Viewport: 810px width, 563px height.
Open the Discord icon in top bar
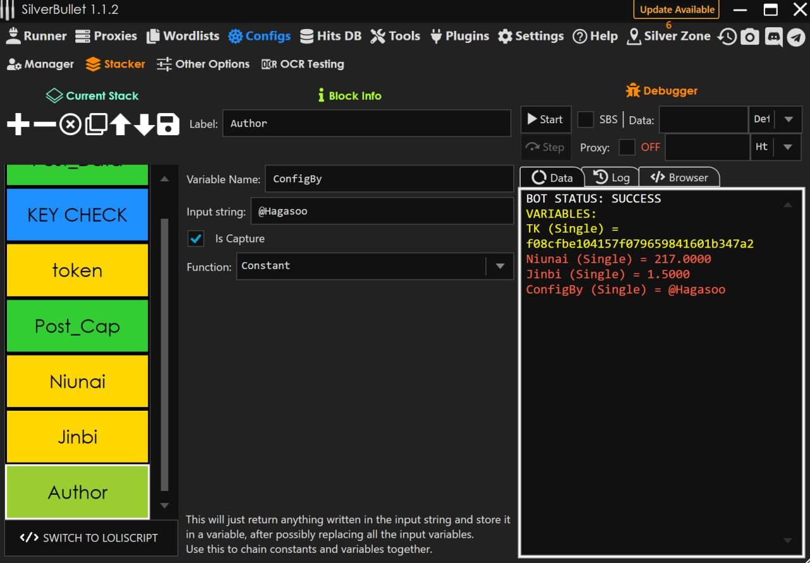773,37
